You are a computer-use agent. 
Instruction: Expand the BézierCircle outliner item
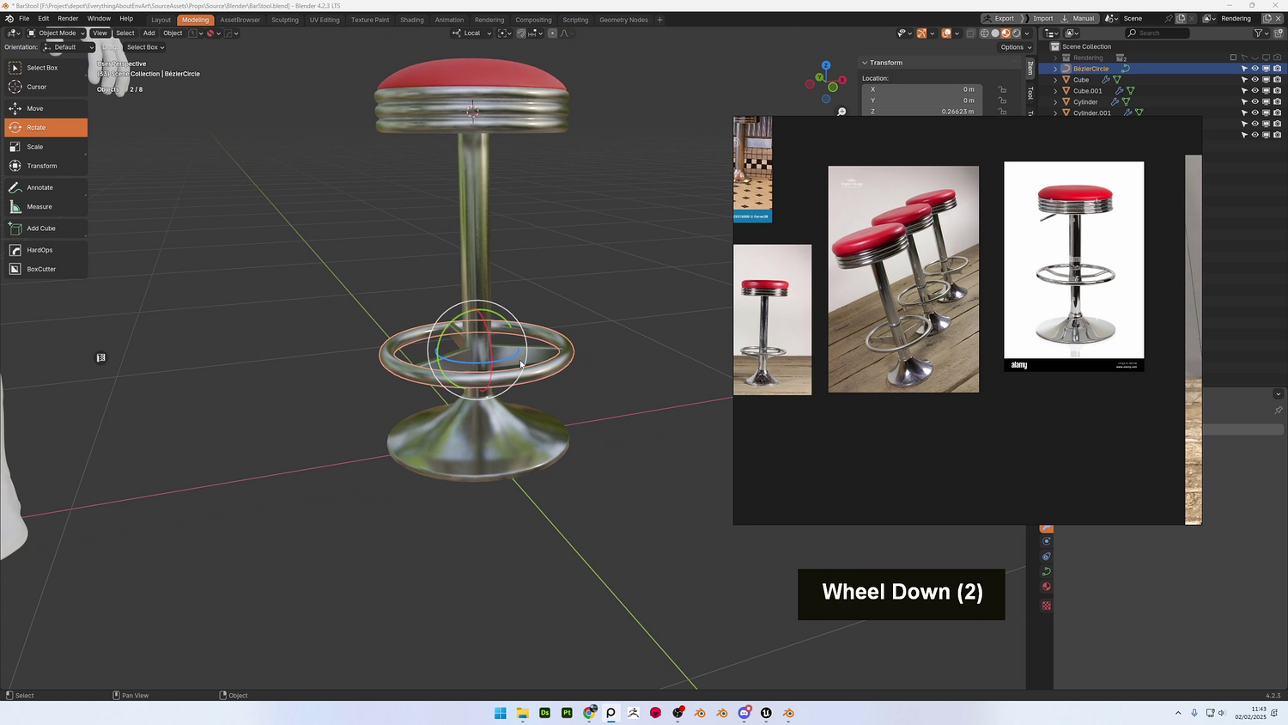tap(1055, 69)
